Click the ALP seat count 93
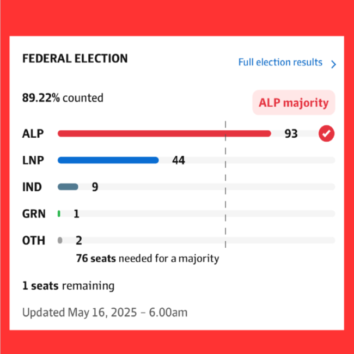The height and width of the screenshot is (354, 354). 291,133
